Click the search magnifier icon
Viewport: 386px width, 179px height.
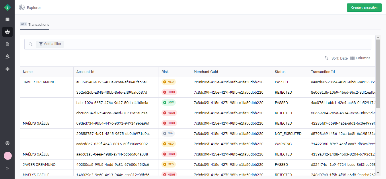pyautogui.click(x=31, y=44)
